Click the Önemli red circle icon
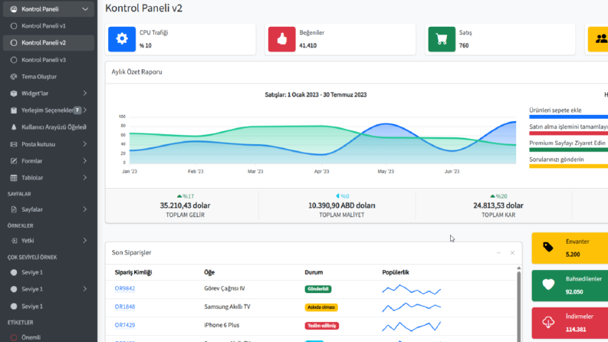The height and width of the screenshot is (342, 608). coord(14,337)
